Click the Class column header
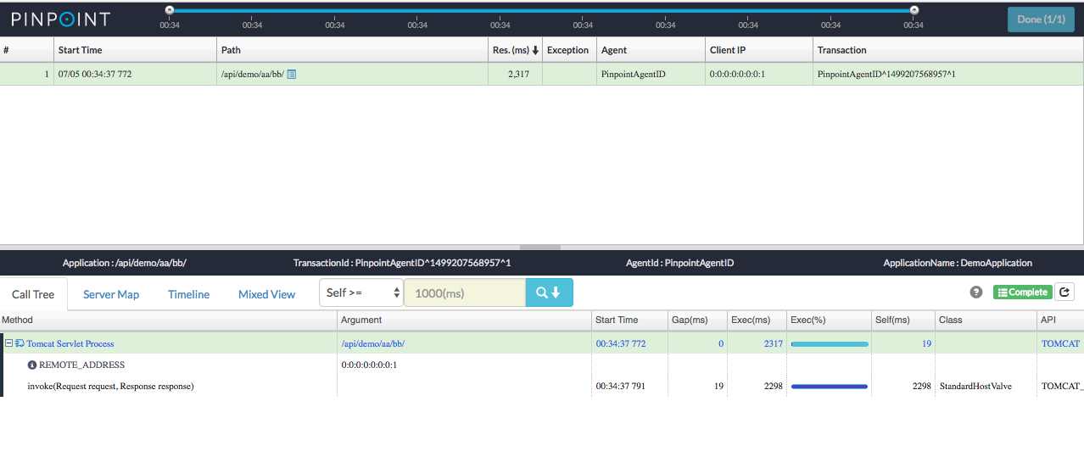1084x468 pixels. click(986, 320)
